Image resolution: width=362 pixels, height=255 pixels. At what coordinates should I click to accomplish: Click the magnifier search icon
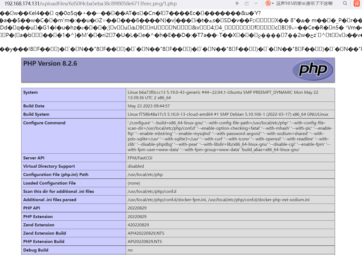pos(345,3)
